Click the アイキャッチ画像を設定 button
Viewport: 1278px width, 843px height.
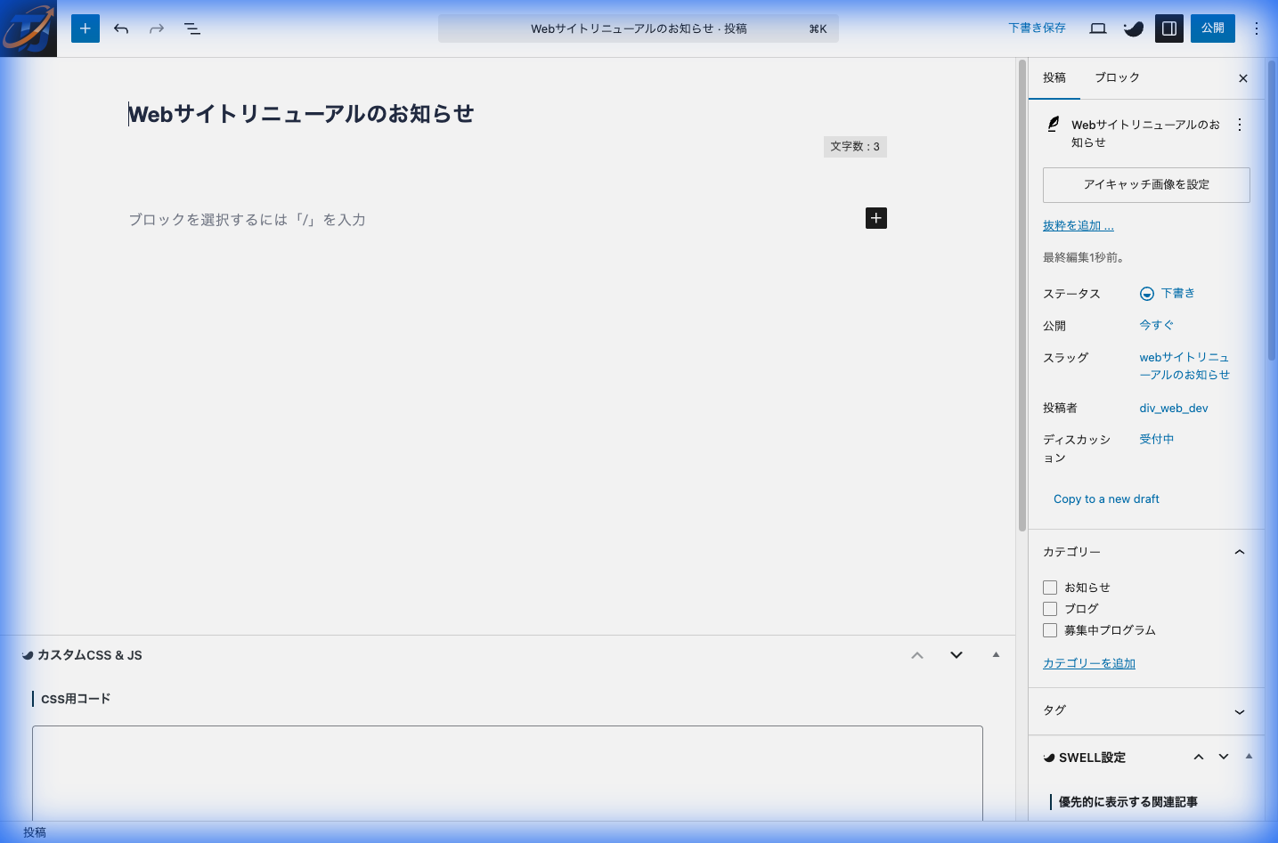[1146, 184]
